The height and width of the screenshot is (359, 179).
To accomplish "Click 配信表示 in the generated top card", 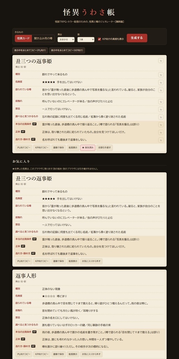I will point(73,148).
